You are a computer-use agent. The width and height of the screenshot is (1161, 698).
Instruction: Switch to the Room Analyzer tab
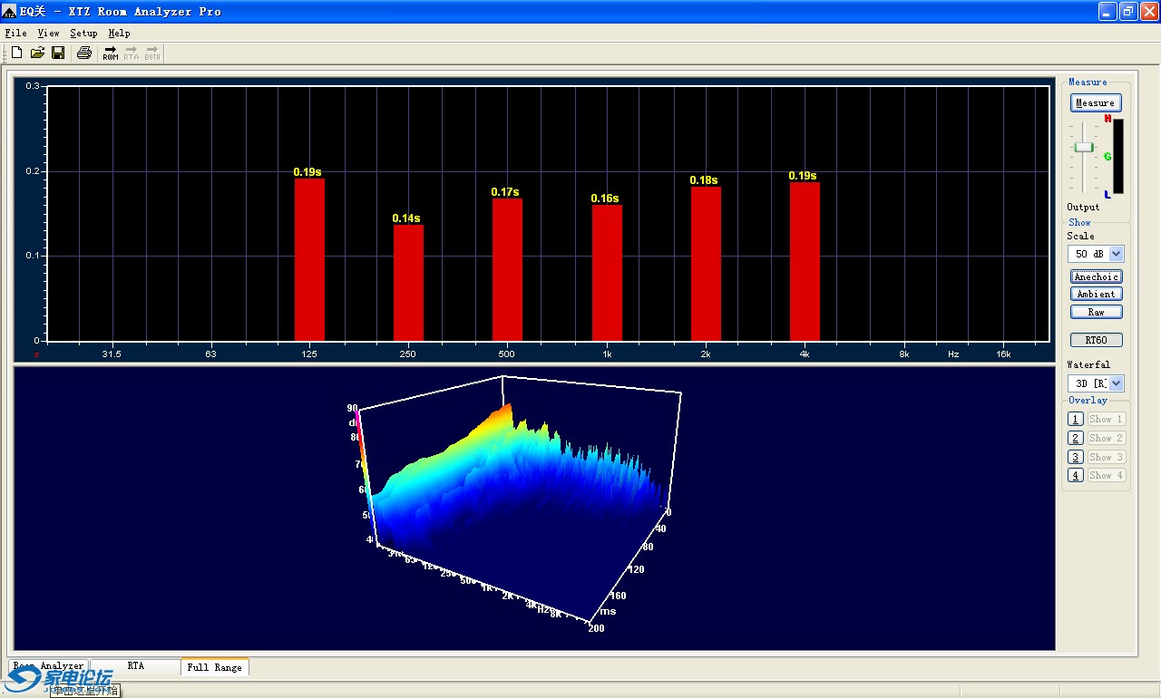49,666
